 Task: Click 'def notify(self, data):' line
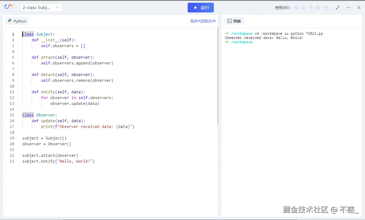(58, 92)
